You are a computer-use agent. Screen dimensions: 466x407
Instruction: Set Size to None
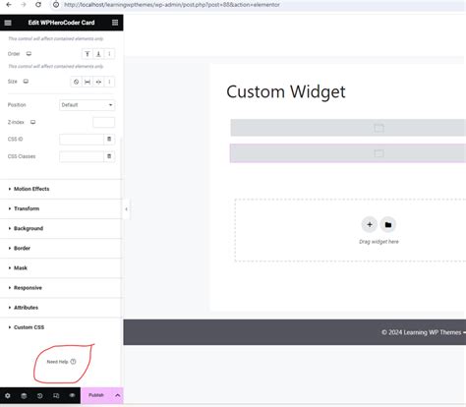click(x=76, y=82)
